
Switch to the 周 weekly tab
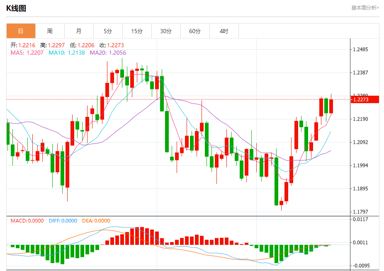point(50,31)
